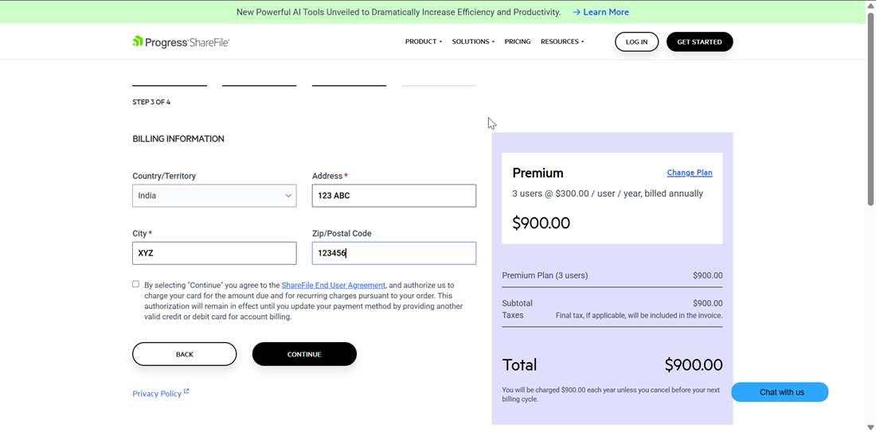This screenshot has width=876, height=432.
Task: Click the Progress ShareFile logo
Action: coord(181,42)
